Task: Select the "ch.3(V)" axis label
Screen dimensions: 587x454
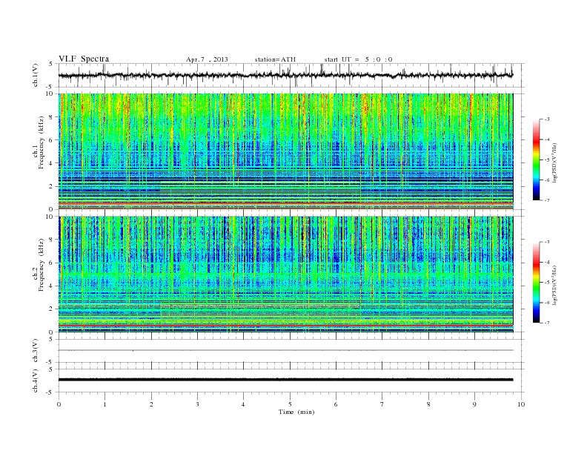Action: (36, 351)
